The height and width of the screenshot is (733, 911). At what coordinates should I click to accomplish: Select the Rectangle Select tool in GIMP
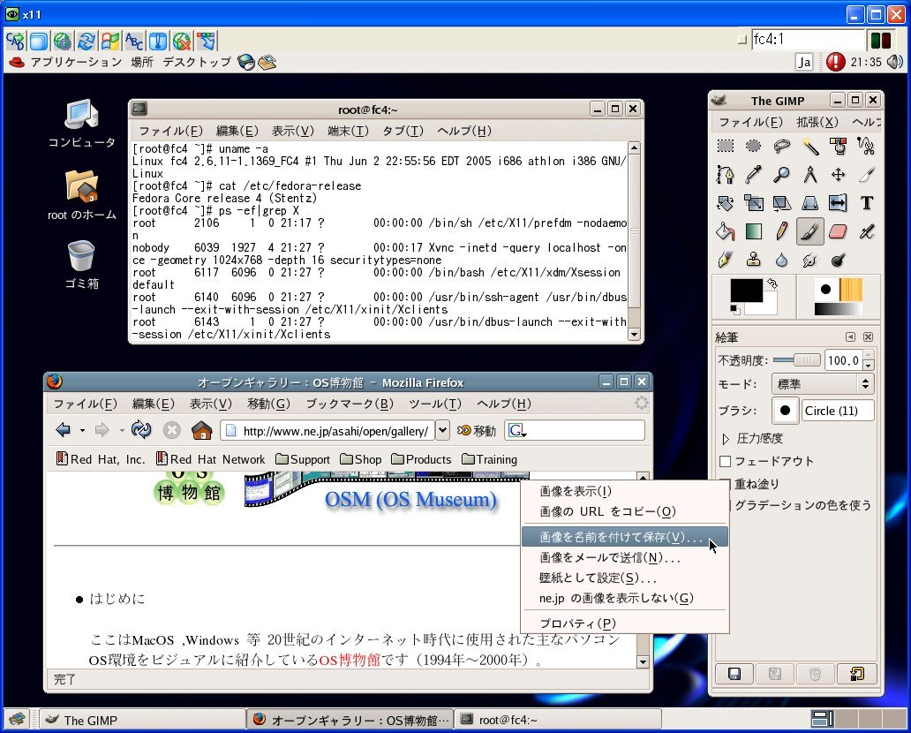click(x=725, y=146)
